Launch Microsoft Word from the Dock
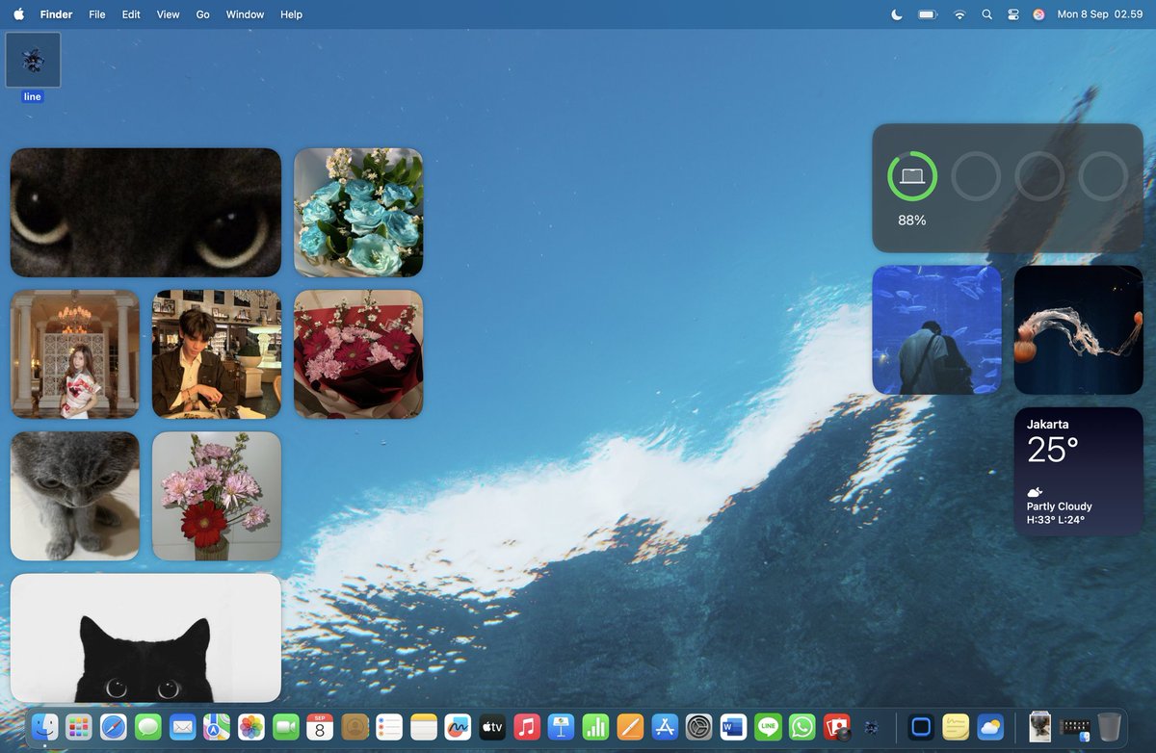The image size is (1156, 753). pos(734,727)
